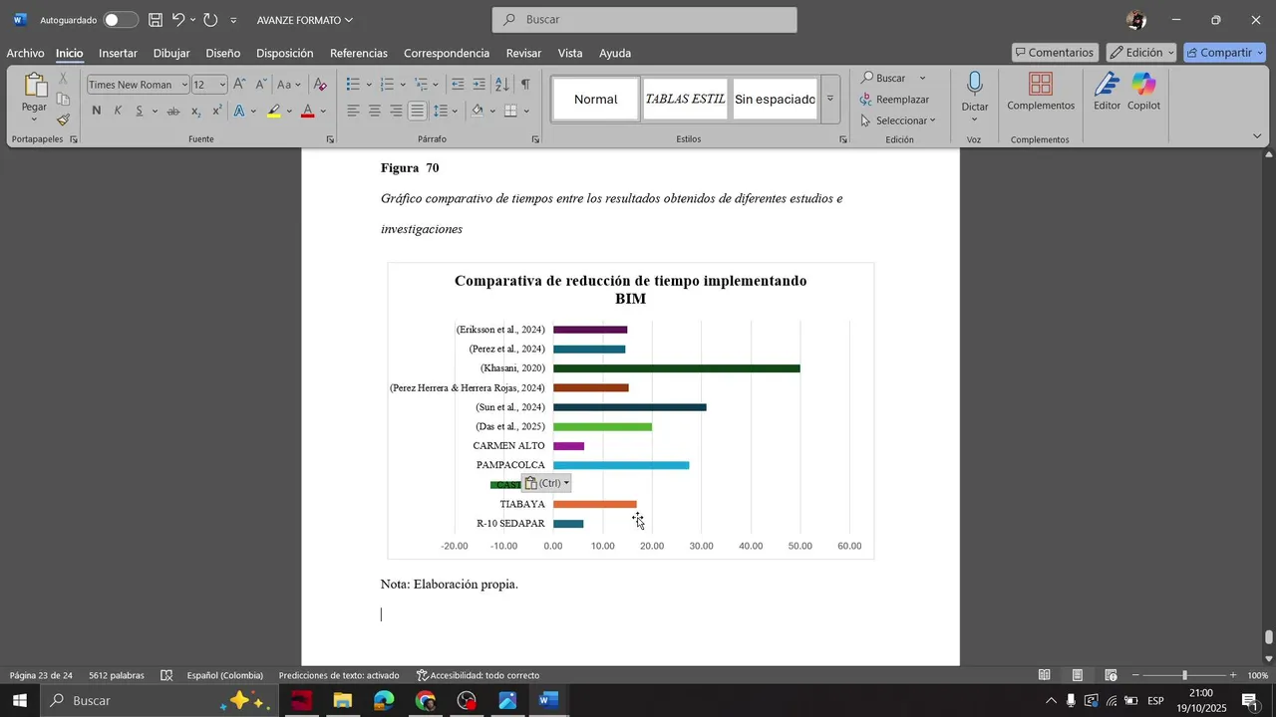The image size is (1276, 717).
Task: Decrease paragraph indent
Action: 458,85
